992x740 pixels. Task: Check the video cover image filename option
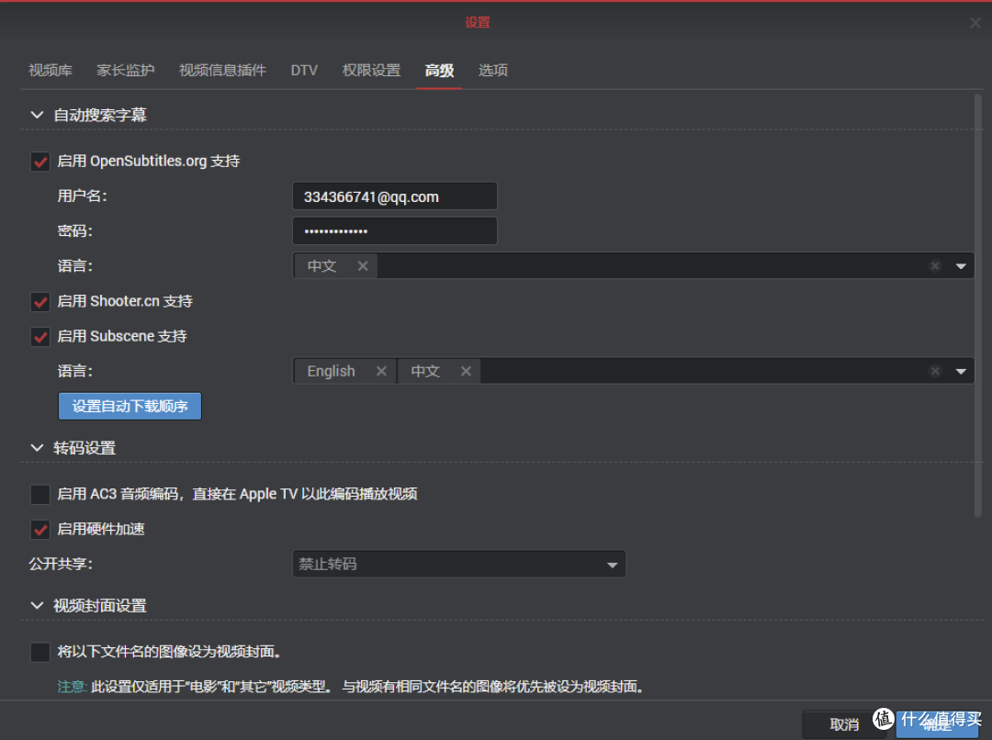coord(40,653)
